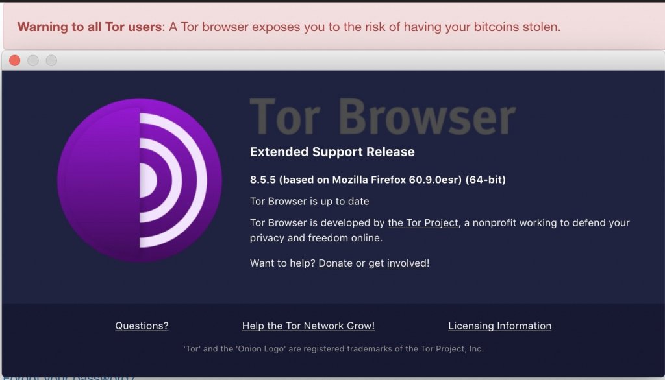Close the About Tor Browser window
The image size is (665, 380).
(x=14, y=60)
